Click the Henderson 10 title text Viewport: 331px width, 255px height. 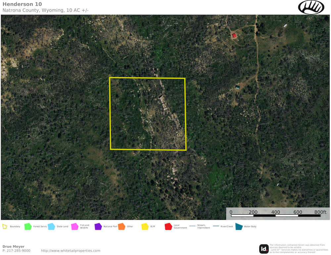[x=22, y=4]
